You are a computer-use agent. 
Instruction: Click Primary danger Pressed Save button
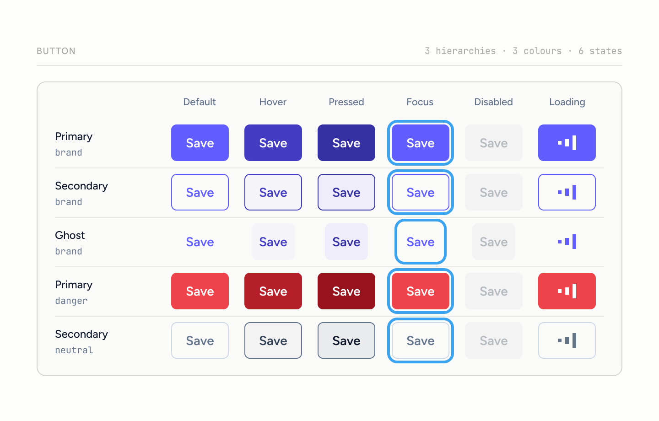pyautogui.click(x=346, y=291)
